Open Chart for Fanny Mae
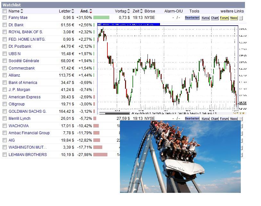261x206 pixels. [215, 18]
